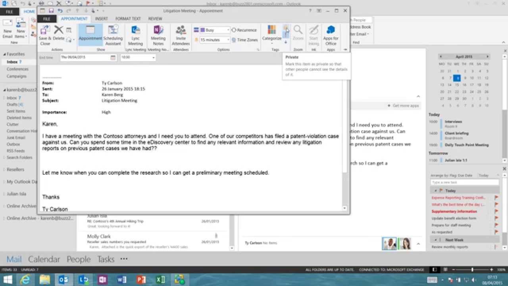The width and height of the screenshot is (508, 286).
Task: Switch to the INSERT ribbon tab
Action: point(102,19)
